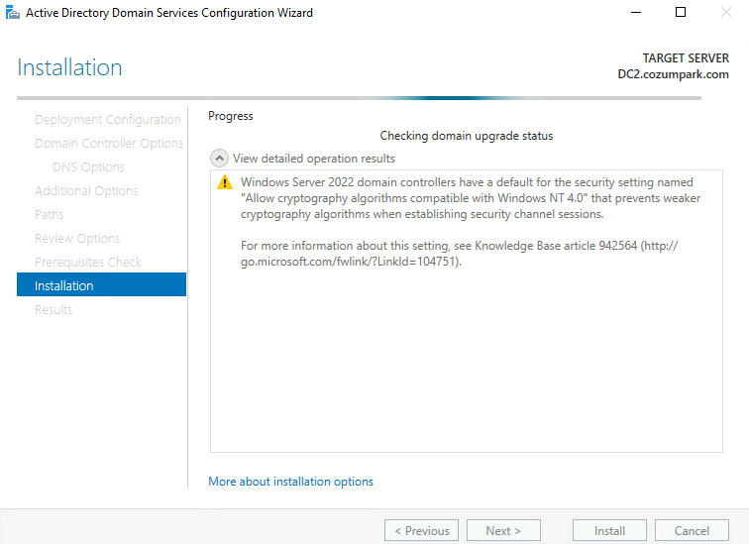Select Review Options step
This screenshot has height=544, width=749.
(77, 239)
